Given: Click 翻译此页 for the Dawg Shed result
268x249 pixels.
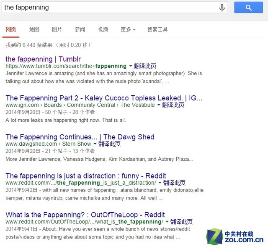Looking at the screenshot, I should pyautogui.click(x=110, y=144).
